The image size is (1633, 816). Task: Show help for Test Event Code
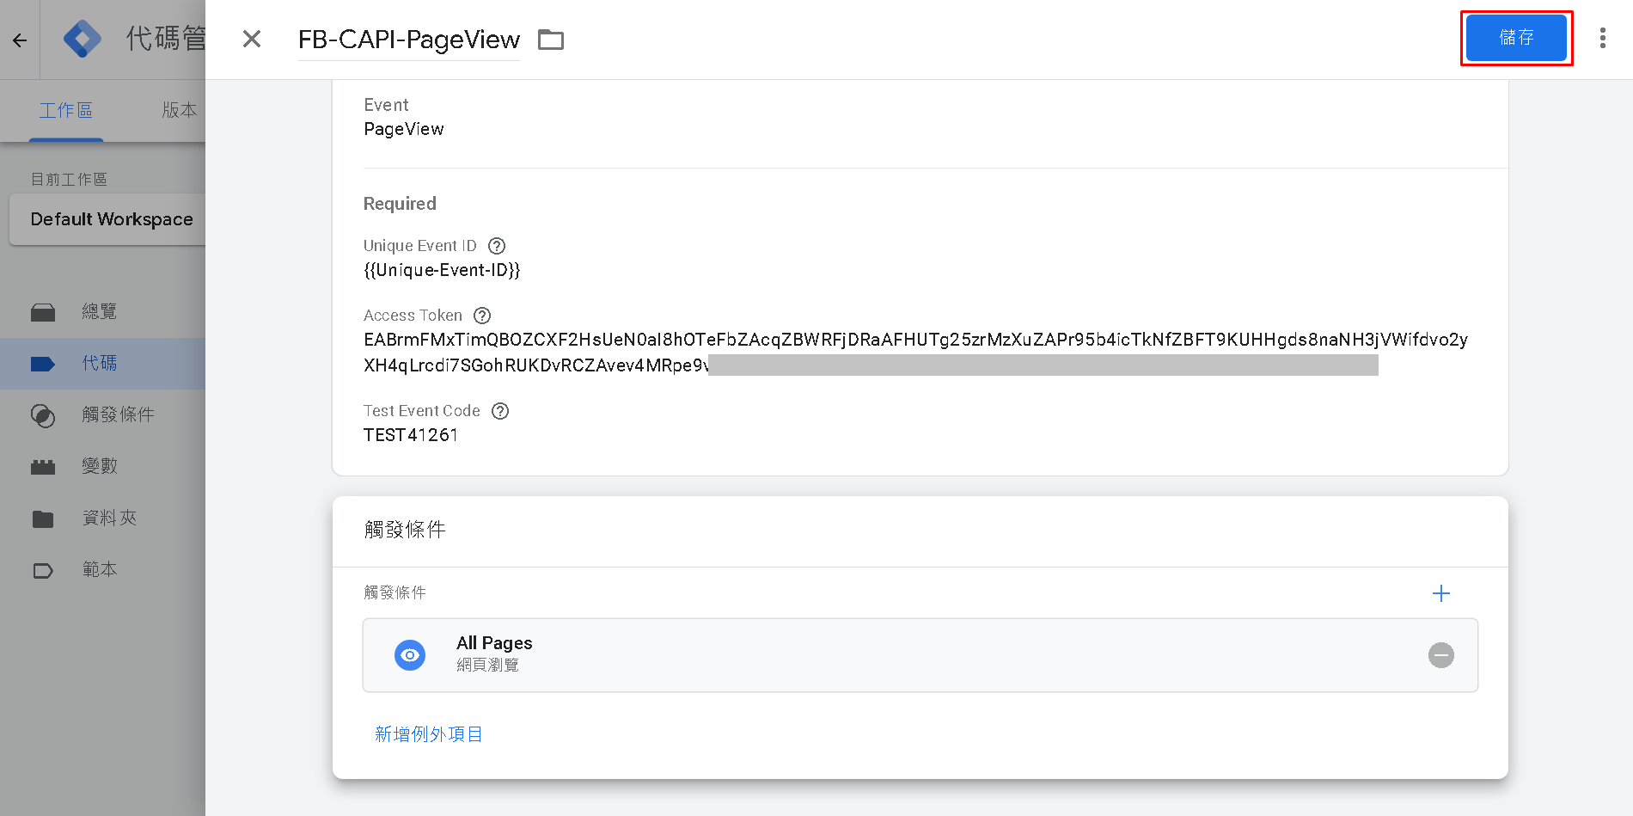pos(500,411)
